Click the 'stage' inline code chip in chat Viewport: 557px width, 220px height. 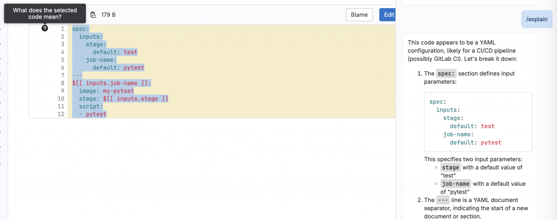click(x=450, y=167)
